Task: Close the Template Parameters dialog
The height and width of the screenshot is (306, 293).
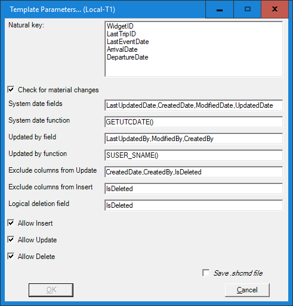Action: point(275,9)
